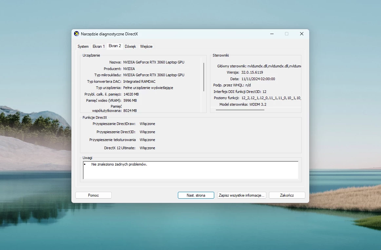Open the Dźwięk tab
The height and width of the screenshot is (250, 381).
tap(130, 46)
